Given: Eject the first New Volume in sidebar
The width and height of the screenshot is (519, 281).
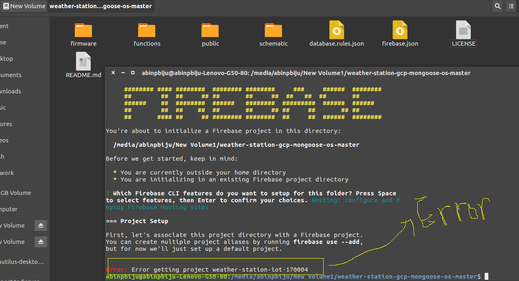Looking at the screenshot, I should (40, 226).
